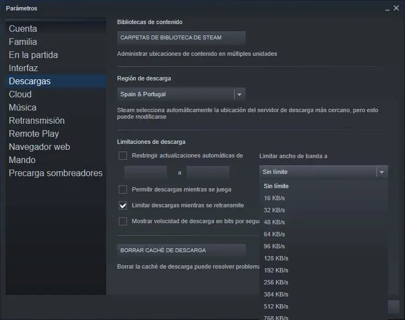The width and height of the screenshot is (405, 320).
Task: Collapse the bandwidth limit dropdown arrow
Action: point(382,172)
